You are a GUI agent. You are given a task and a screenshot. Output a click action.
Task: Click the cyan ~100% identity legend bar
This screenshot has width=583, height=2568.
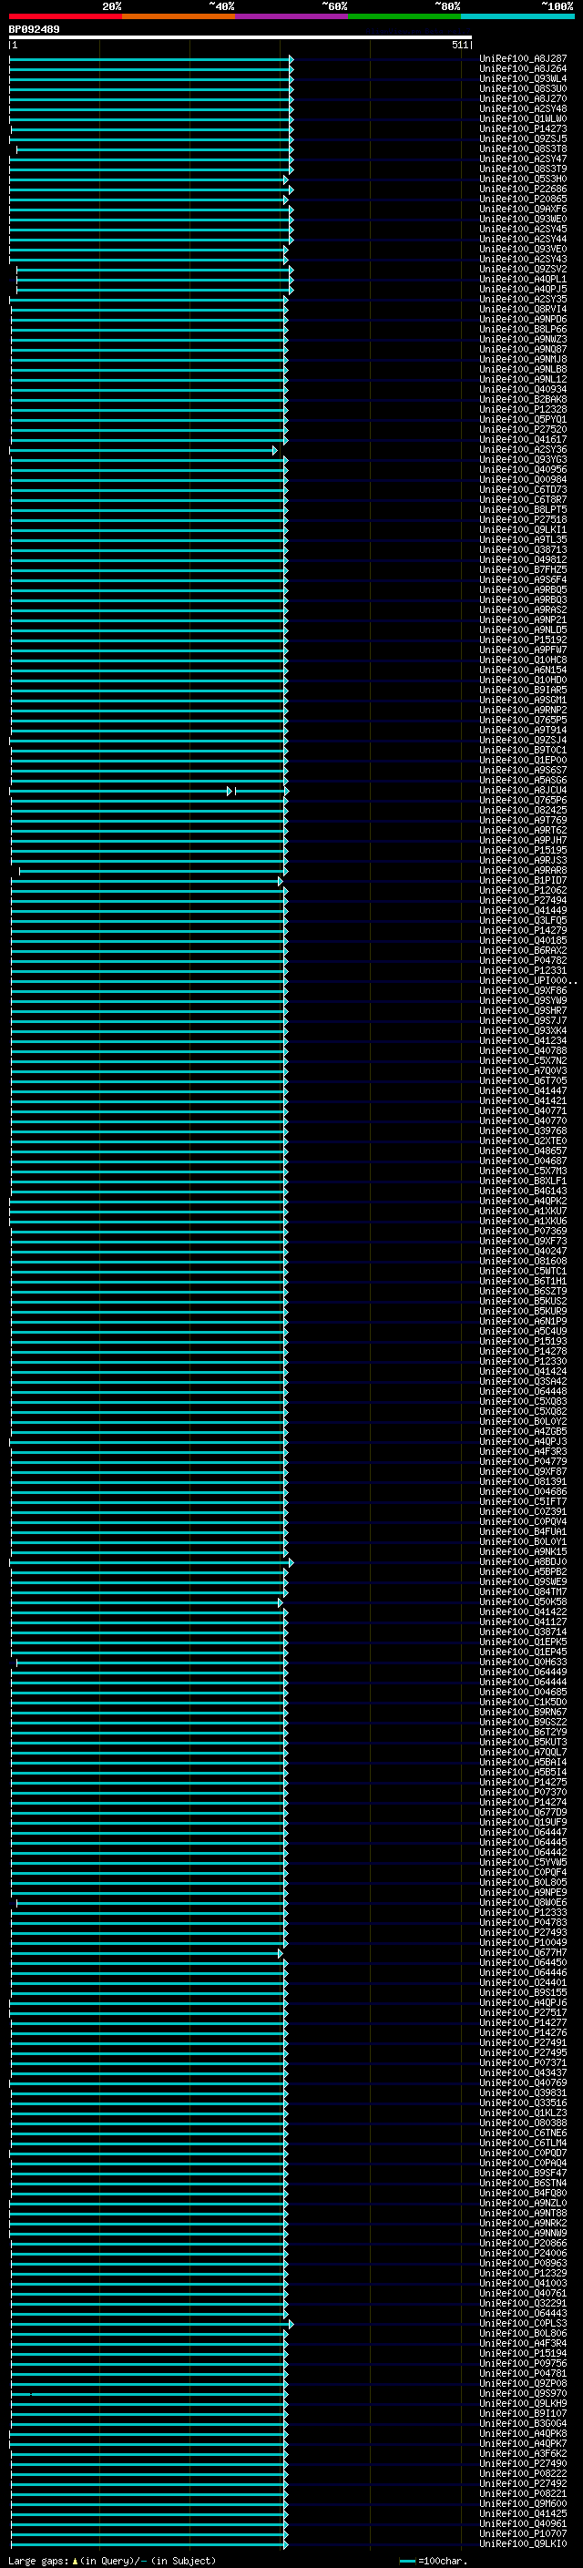tap(517, 16)
